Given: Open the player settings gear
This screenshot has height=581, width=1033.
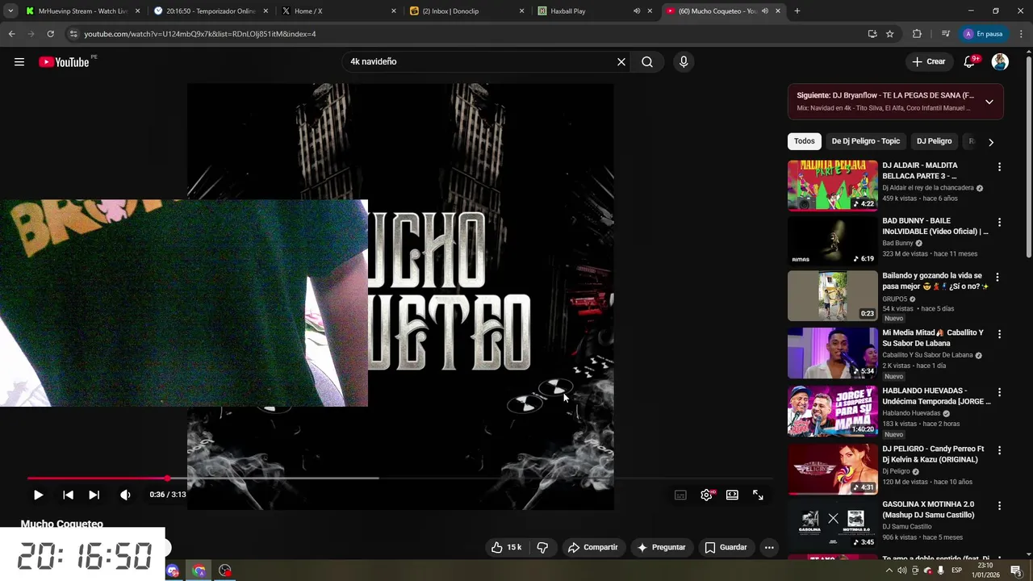Looking at the screenshot, I should [706, 495].
